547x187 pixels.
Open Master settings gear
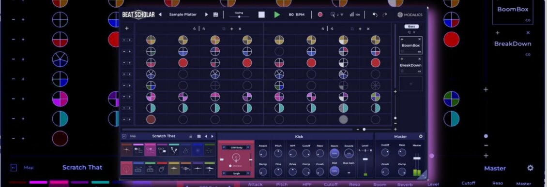(x=421, y=136)
